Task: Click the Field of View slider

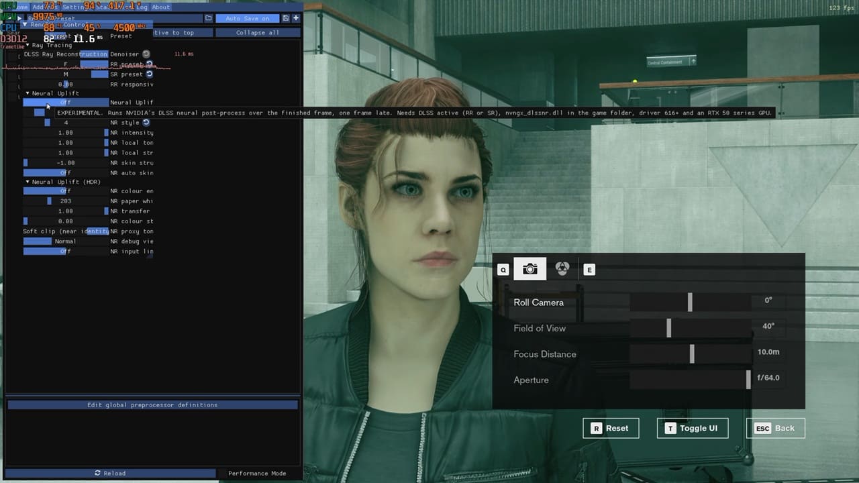Action: point(690,328)
